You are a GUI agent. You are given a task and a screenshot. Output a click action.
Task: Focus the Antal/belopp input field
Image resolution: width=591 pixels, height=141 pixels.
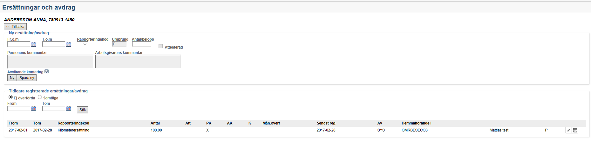pyautogui.click(x=141, y=44)
